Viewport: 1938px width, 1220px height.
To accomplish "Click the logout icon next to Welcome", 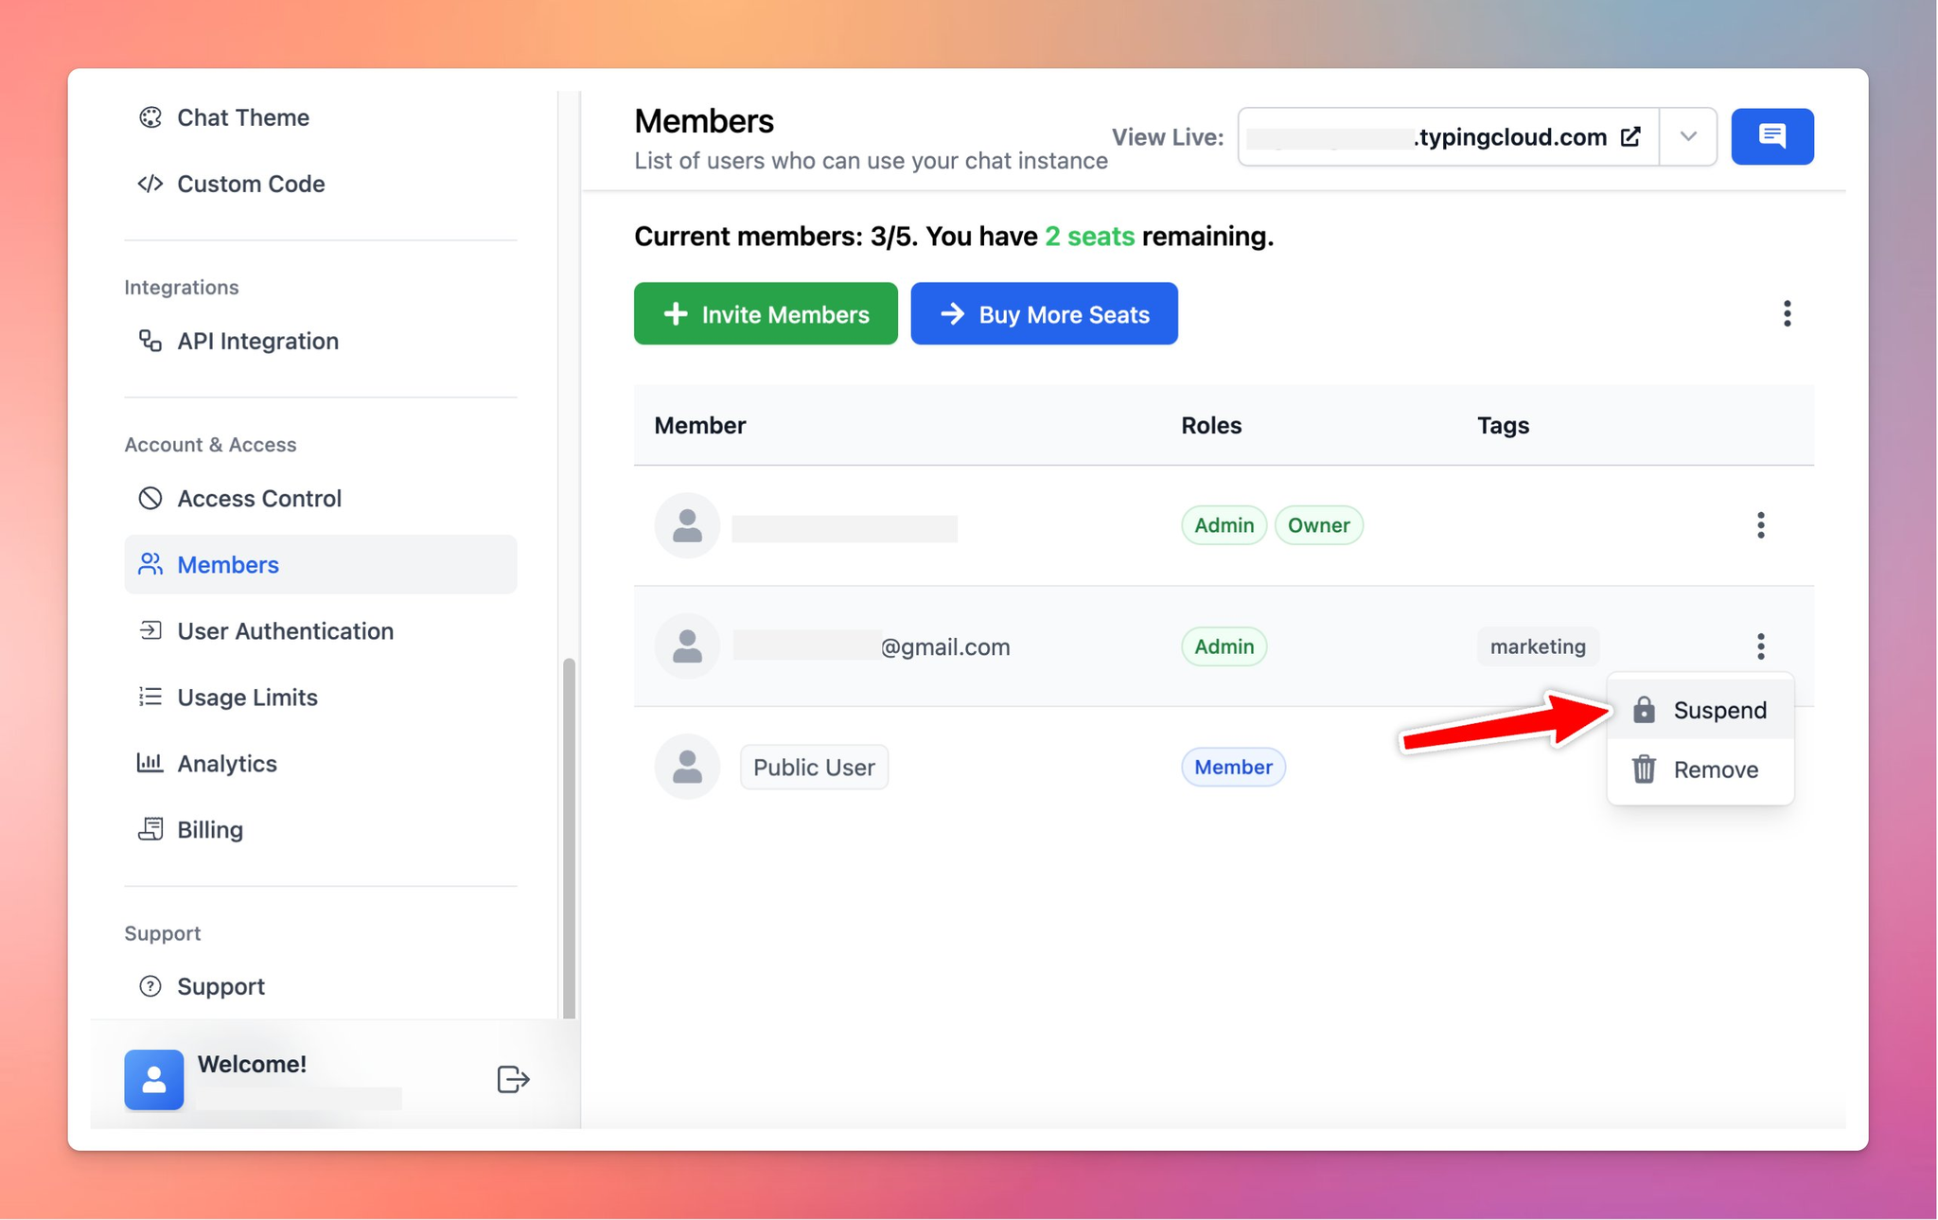I will 513,1079.
